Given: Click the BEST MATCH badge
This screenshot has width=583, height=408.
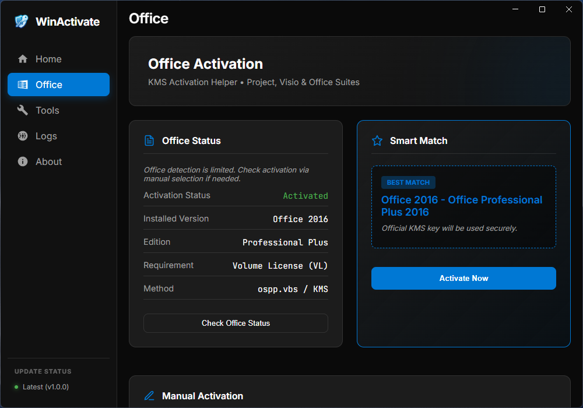Looking at the screenshot, I should pos(408,182).
